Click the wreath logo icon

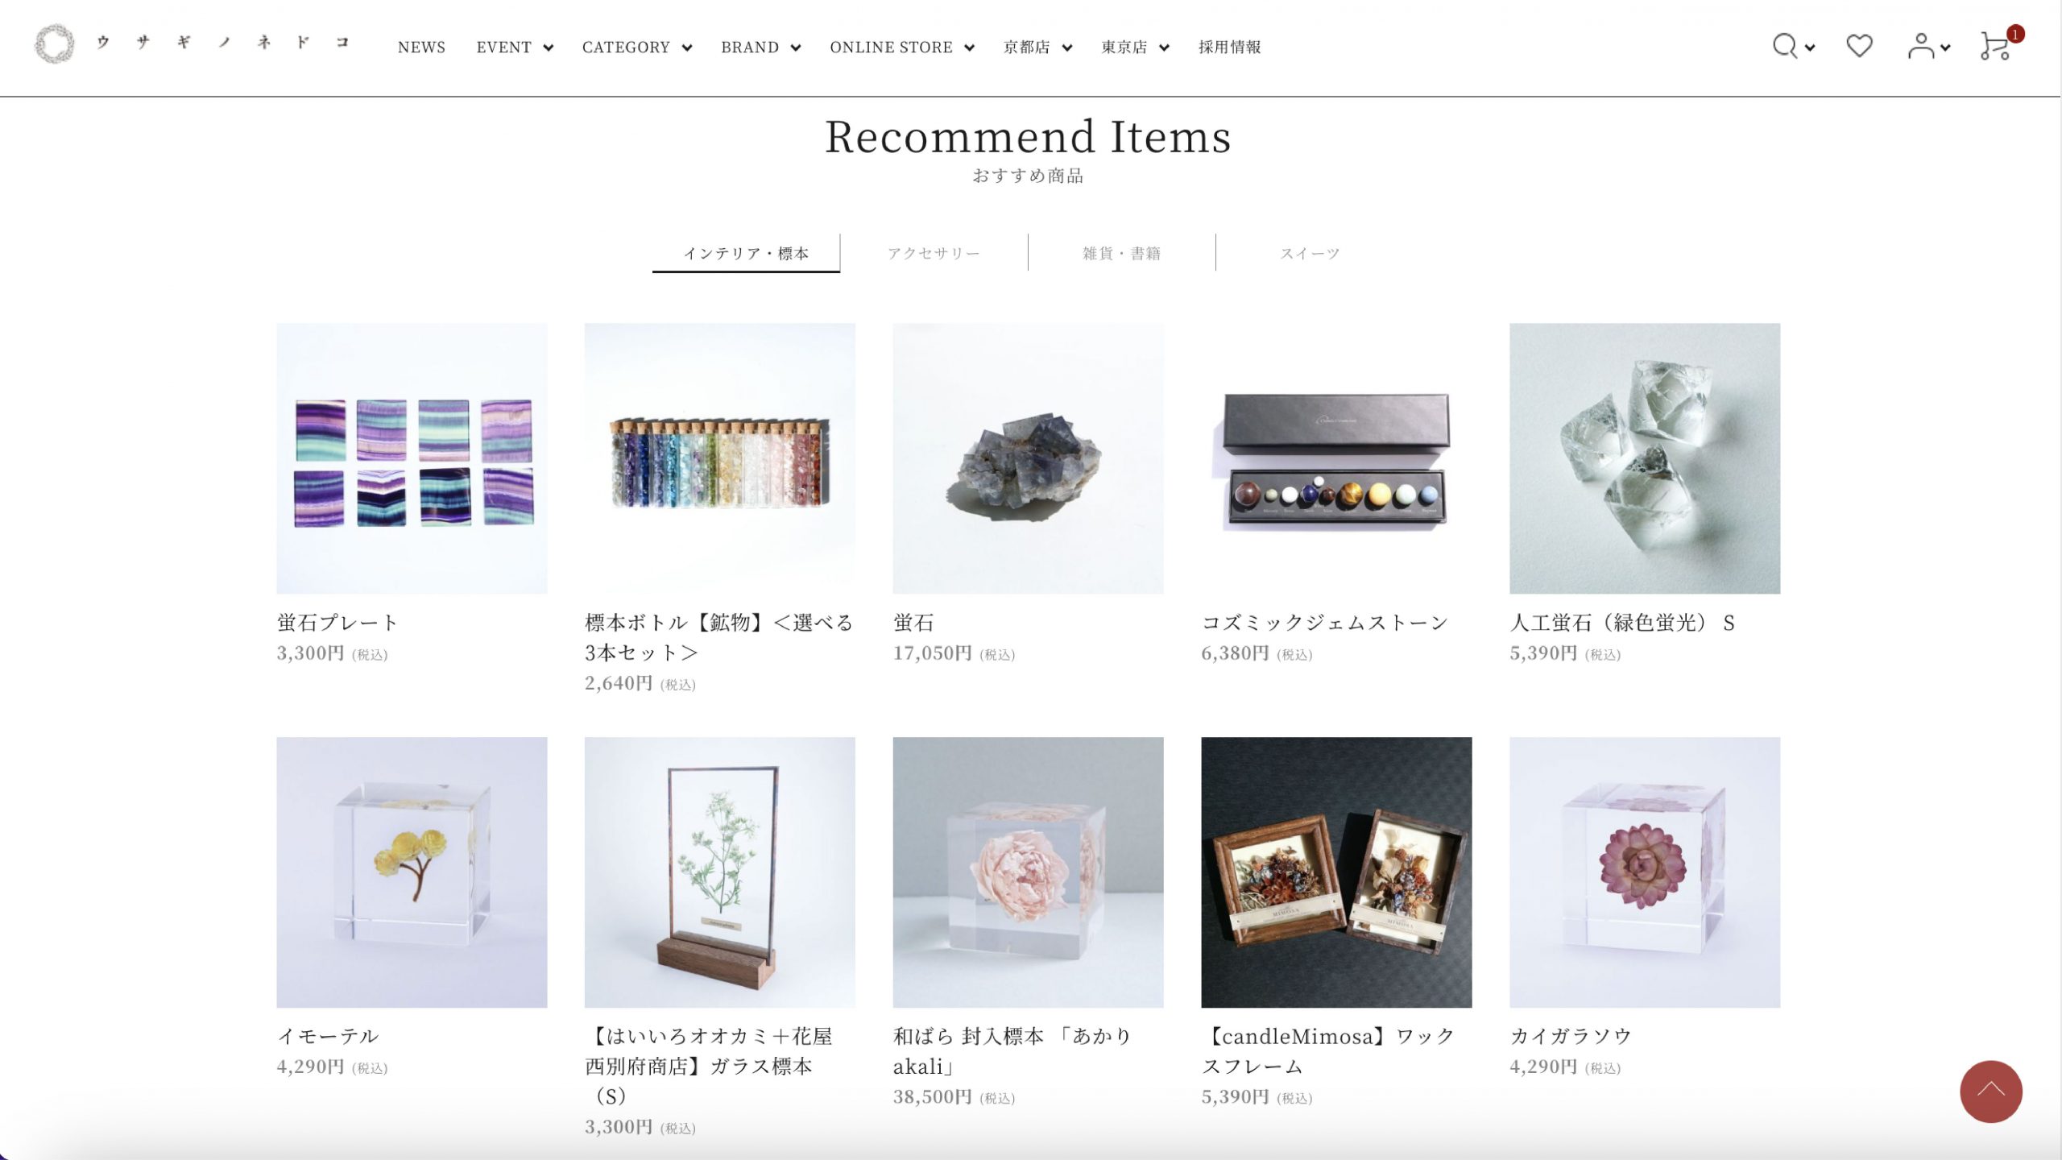54,43
